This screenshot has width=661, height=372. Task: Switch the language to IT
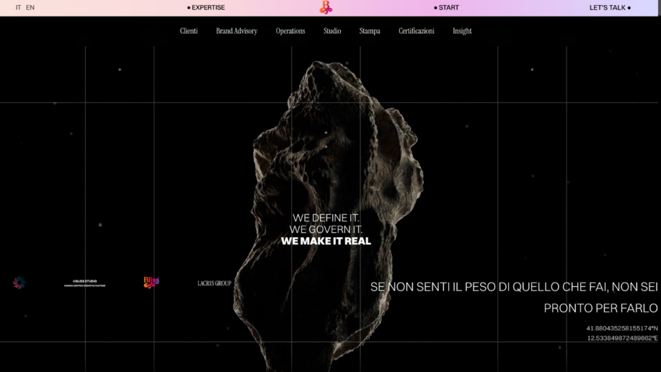[x=18, y=8]
